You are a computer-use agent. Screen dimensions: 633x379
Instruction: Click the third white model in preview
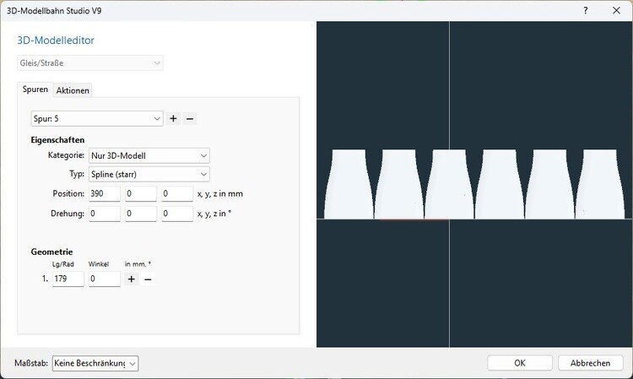pyautogui.click(x=449, y=185)
